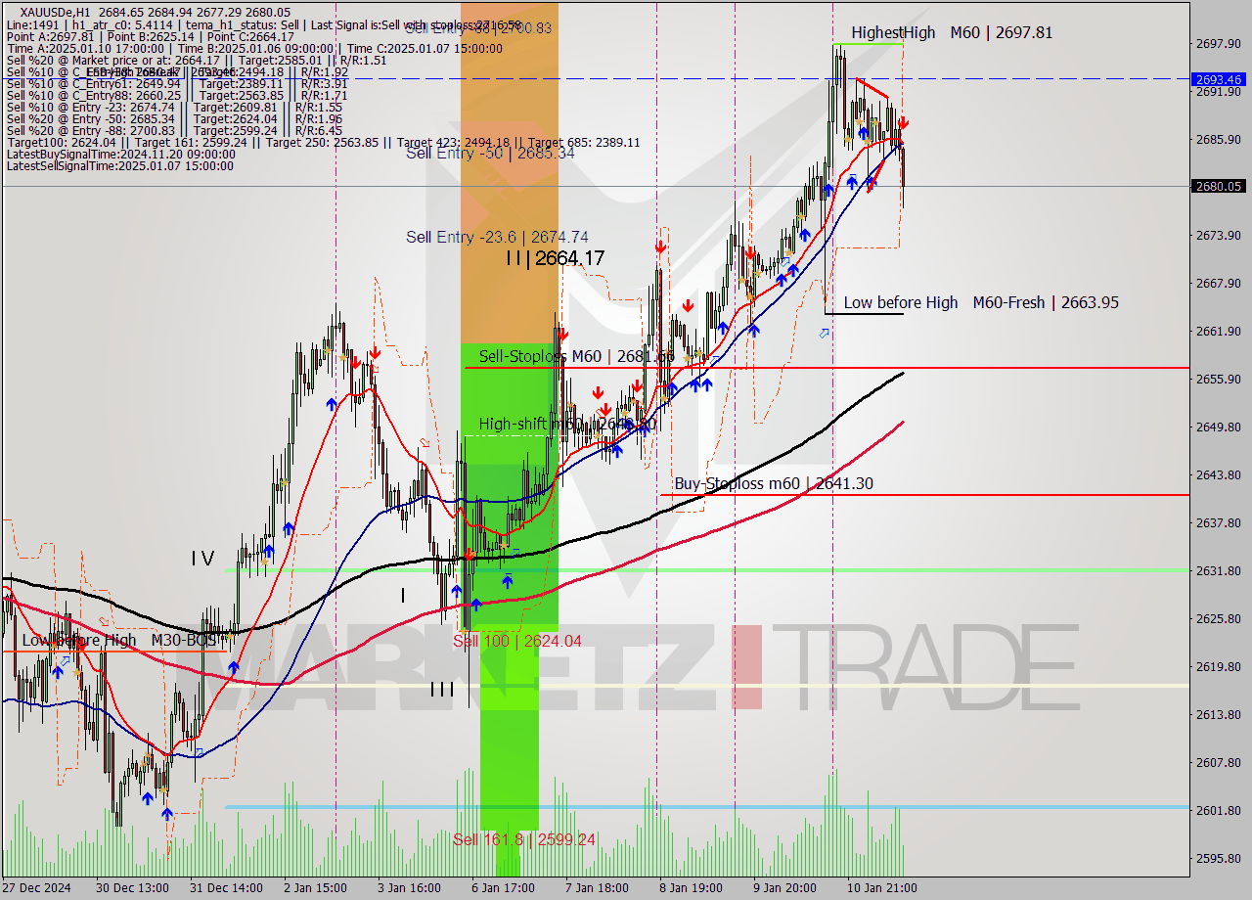Click the 'Point A:2697.81' info line
Screen dimensions: 1252x900
pos(150,36)
